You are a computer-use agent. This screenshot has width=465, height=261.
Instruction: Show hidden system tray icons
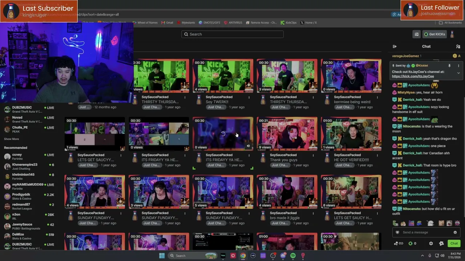(422, 256)
